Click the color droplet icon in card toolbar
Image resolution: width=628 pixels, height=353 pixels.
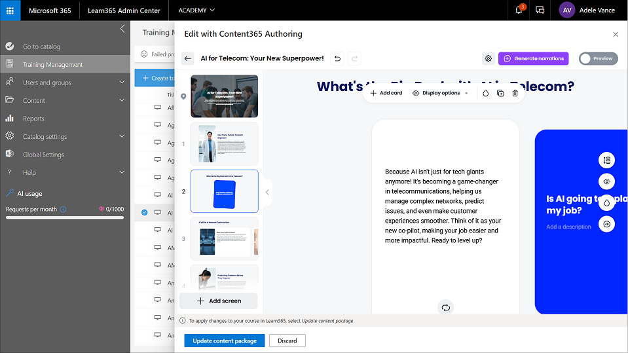485,93
